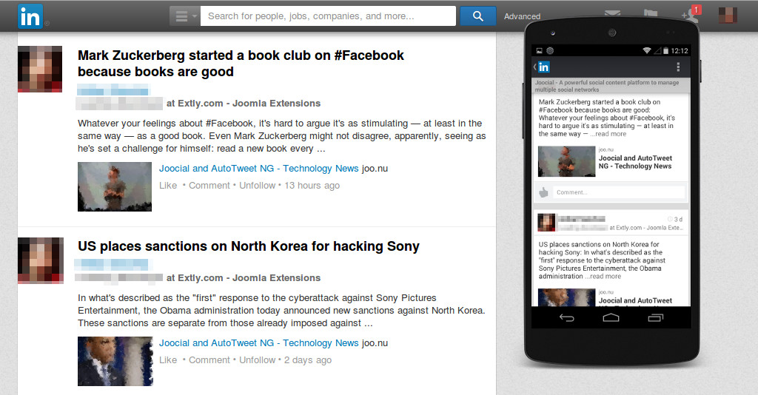Tap the LinkedIn back icon on phone

tap(541, 67)
